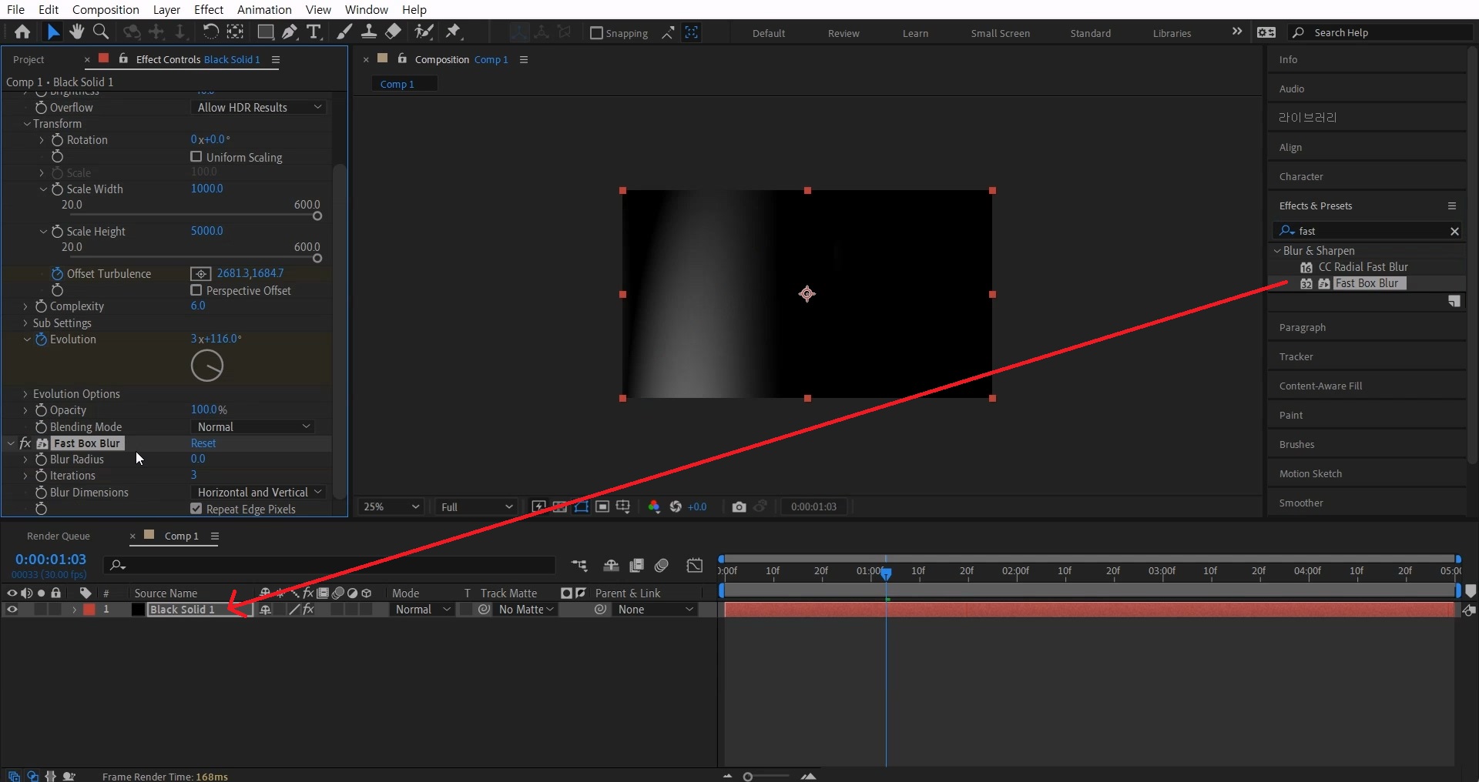Open the Full resolution dropdown
The image size is (1479, 782).
click(475, 506)
